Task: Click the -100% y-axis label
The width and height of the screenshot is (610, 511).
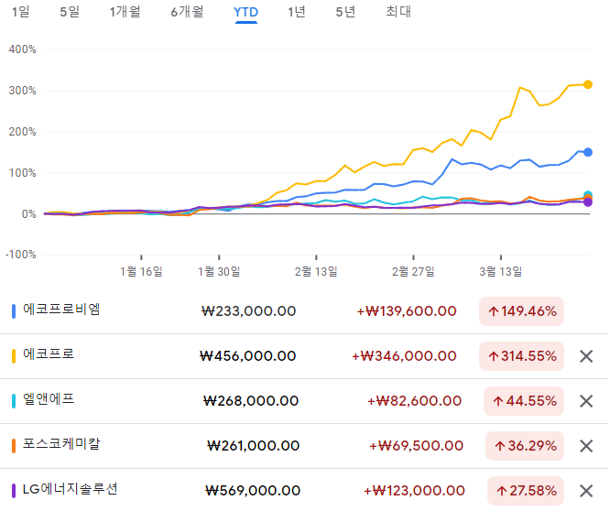Action: click(x=20, y=255)
